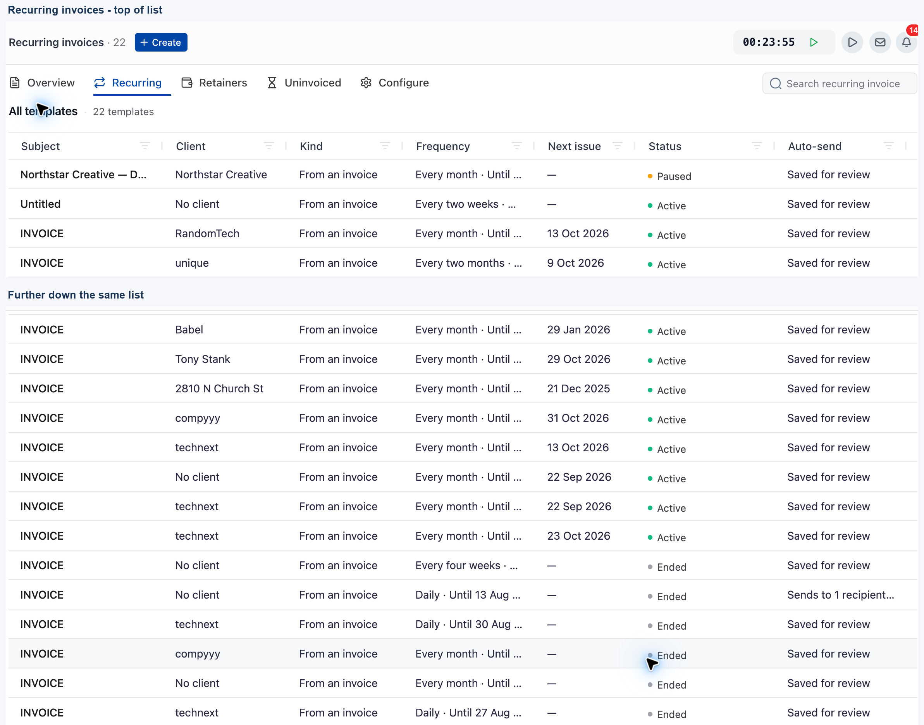924x725 pixels.
Task: Open filter icon on Client column
Action: click(x=268, y=146)
